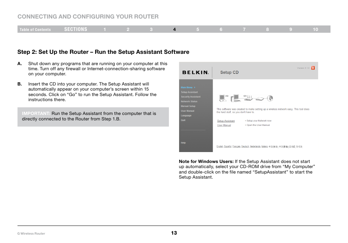Click the 'G Wireless Router' footer text
Image resolution: width=348 pixels, height=243 pixels.
[x=31, y=234]
